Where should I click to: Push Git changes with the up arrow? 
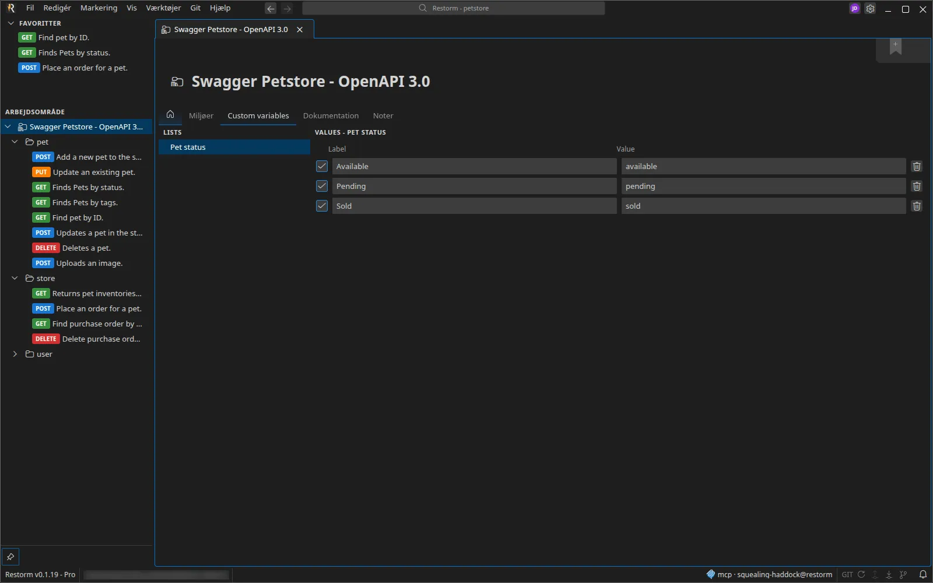875,575
